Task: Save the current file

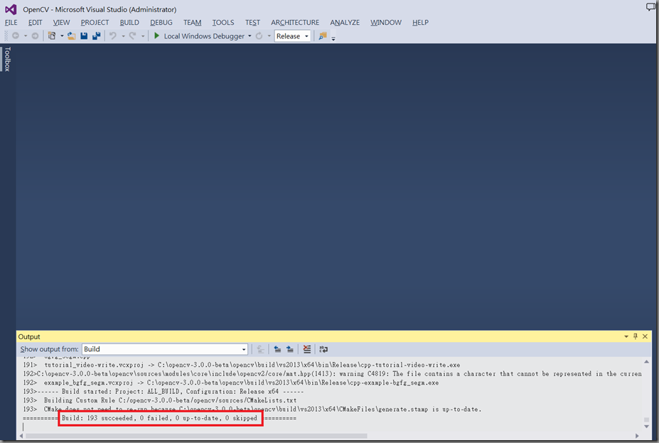Action: pos(84,36)
